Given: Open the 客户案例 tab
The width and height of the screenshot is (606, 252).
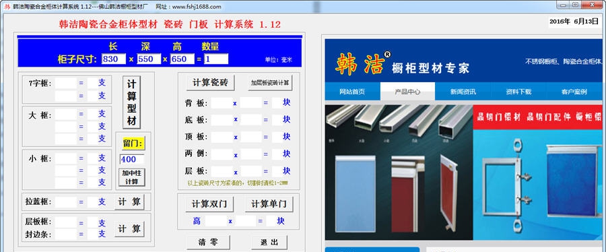Looking at the screenshot, I should pos(574,92).
